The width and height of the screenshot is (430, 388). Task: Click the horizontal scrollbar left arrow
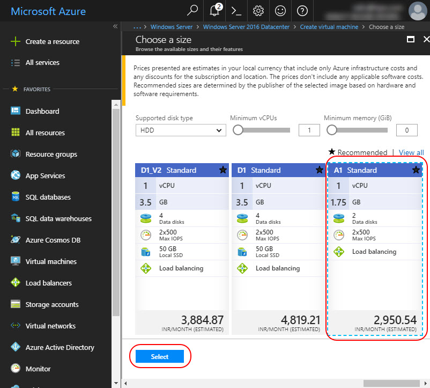pyautogui.click(x=125, y=383)
